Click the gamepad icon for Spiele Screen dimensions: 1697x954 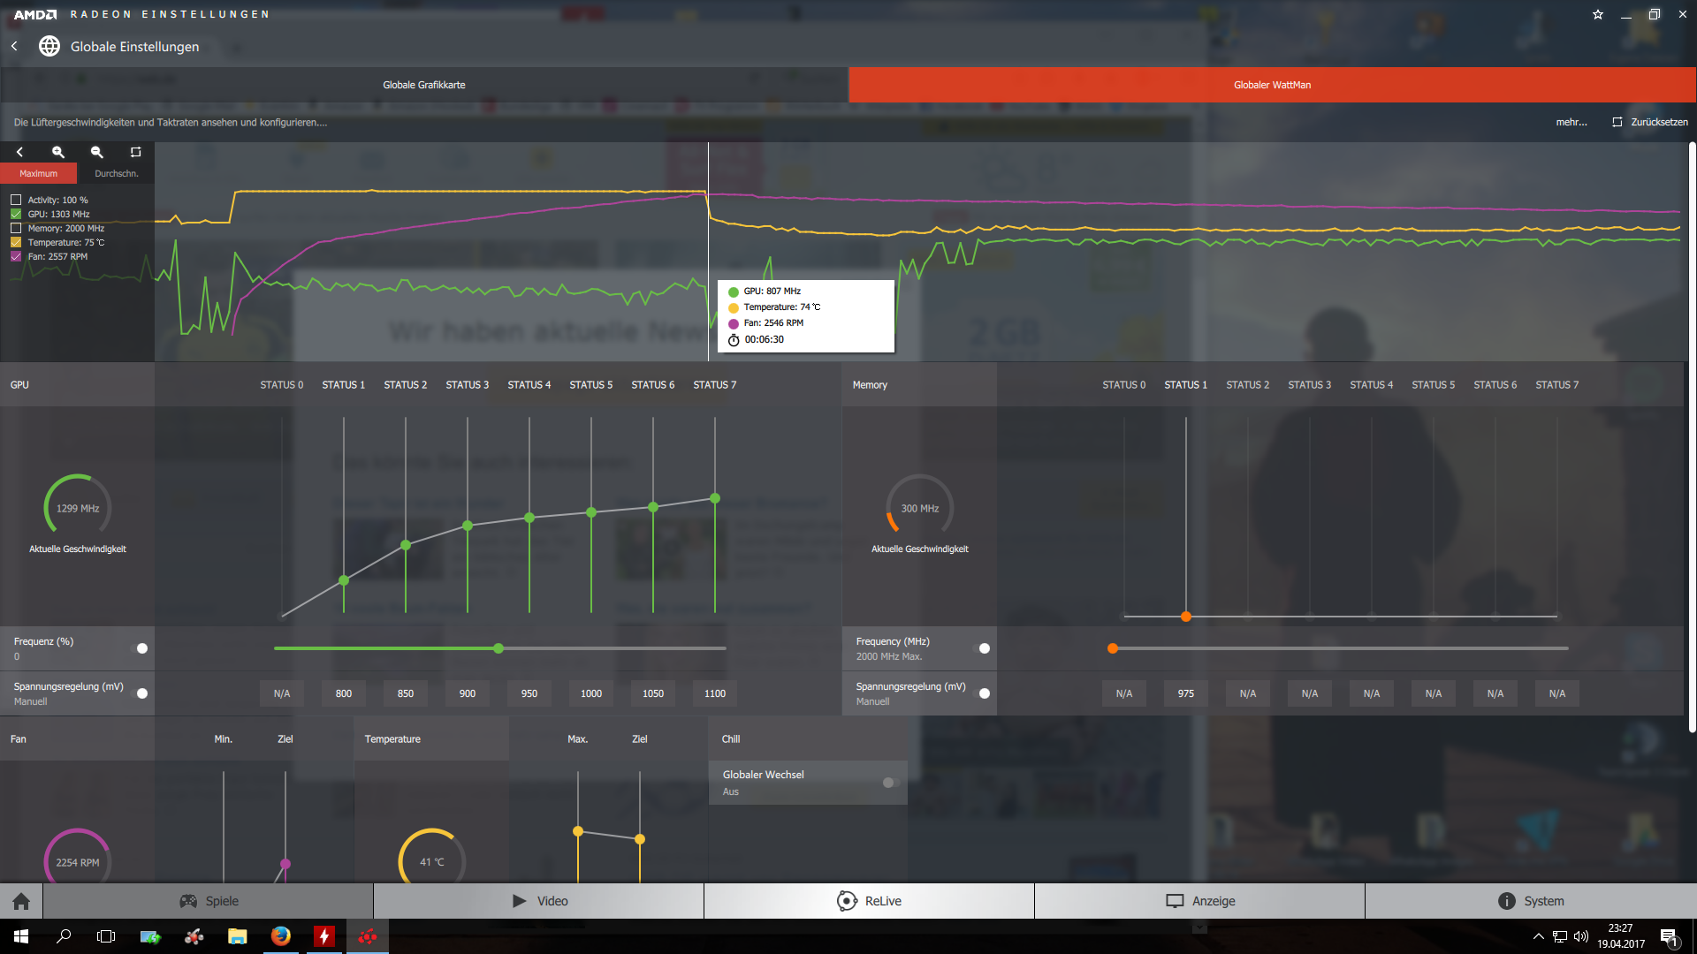188,901
